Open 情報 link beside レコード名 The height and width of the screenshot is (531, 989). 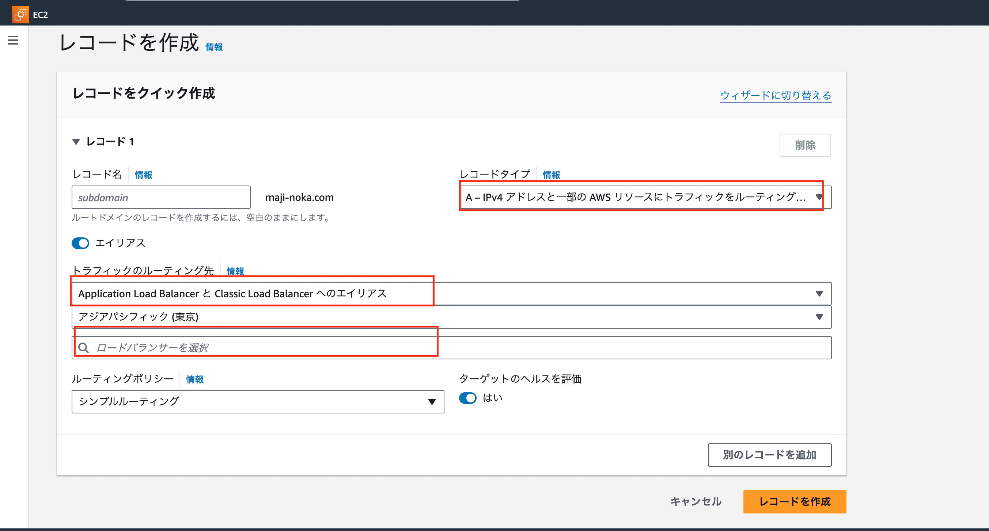pyautogui.click(x=144, y=175)
